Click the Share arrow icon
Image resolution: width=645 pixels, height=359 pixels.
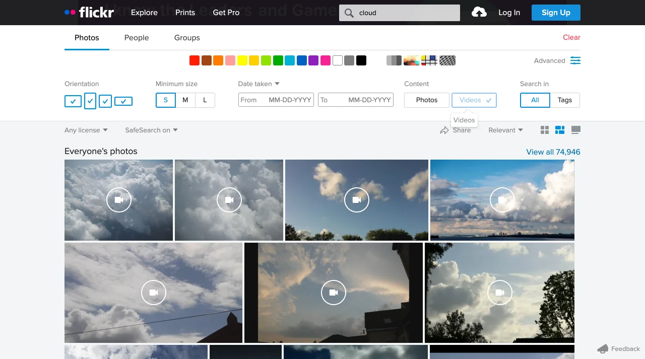(x=444, y=130)
